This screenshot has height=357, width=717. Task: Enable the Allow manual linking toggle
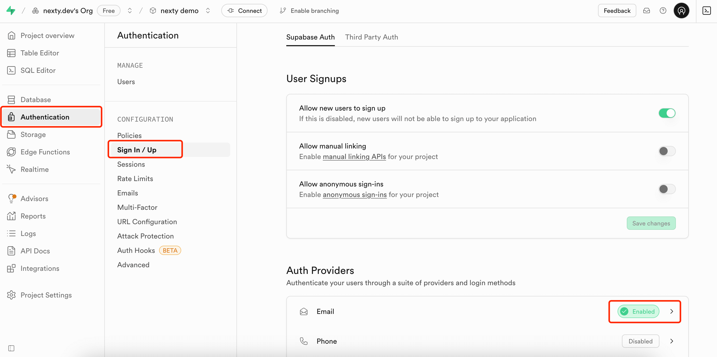pyautogui.click(x=667, y=151)
